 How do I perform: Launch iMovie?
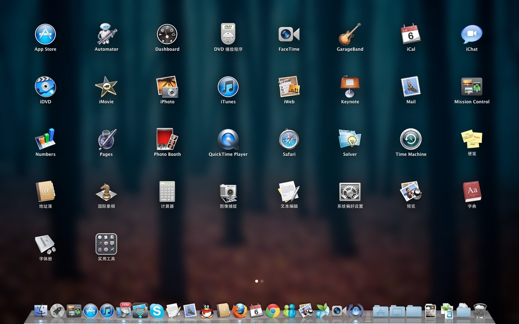[x=106, y=87]
